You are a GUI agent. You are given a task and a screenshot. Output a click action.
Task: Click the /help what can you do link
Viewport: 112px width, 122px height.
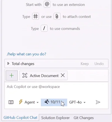(x=27, y=54)
